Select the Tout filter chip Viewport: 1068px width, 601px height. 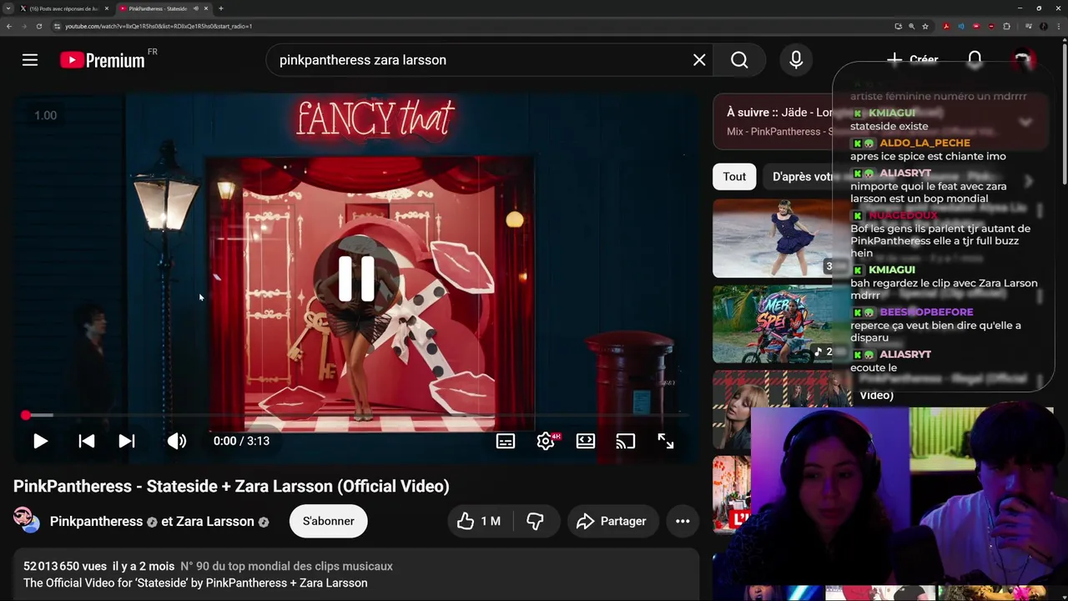[734, 176]
